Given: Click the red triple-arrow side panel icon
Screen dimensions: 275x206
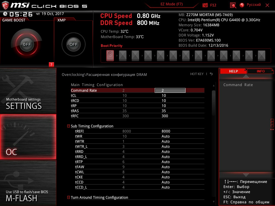Looking at the screenshot, I should pos(272,130).
